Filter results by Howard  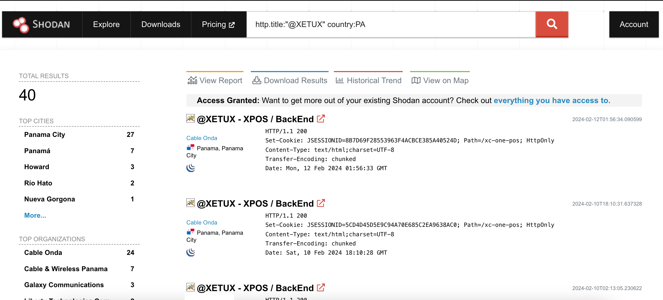coord(37,167)
